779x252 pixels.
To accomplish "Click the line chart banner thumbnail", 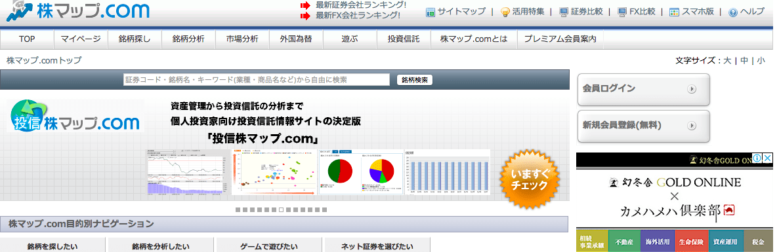I will [x=187, y=171].
